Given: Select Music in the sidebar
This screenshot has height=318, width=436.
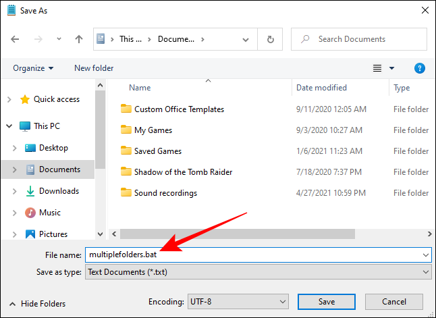Looking at the screenshot, I should (49, 213).
